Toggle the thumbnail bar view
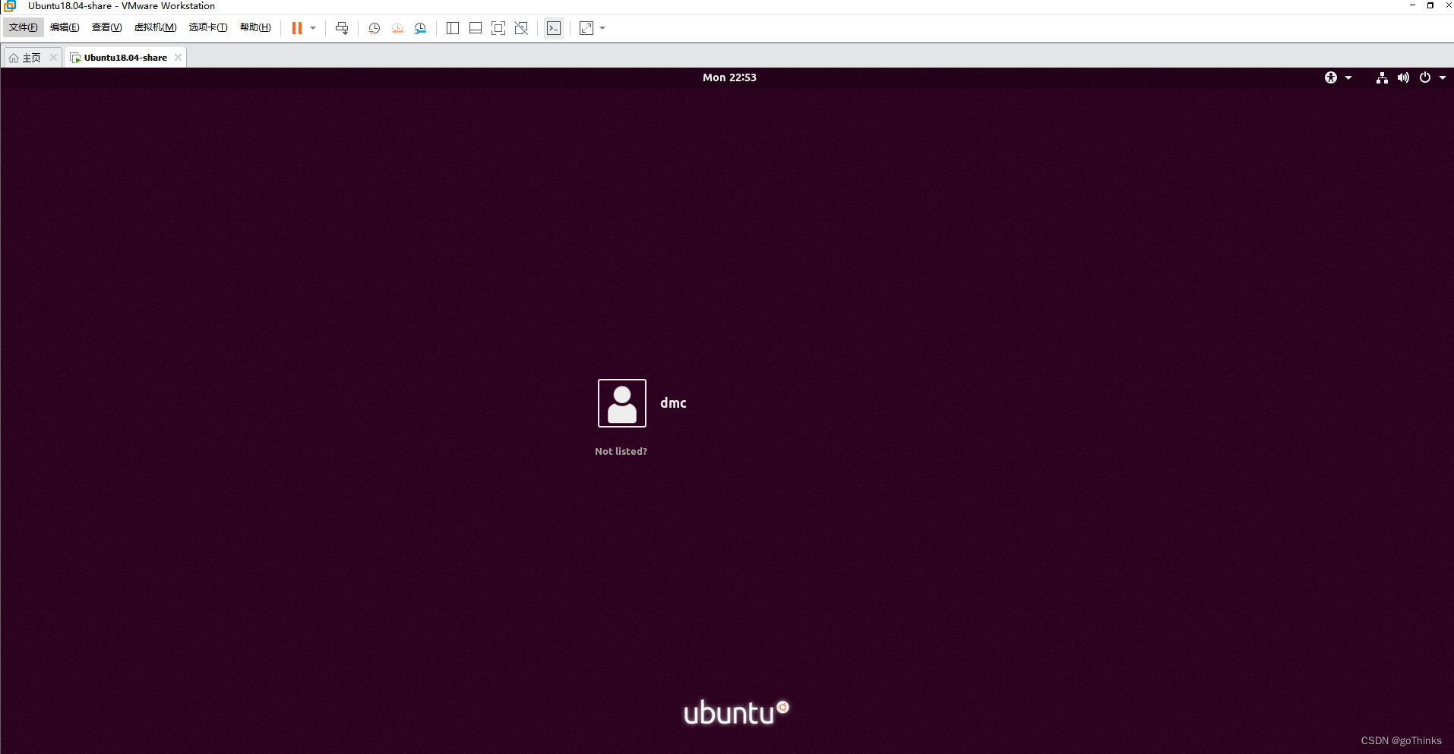Screen dimensions: 1454x754 tap(476, 28)
